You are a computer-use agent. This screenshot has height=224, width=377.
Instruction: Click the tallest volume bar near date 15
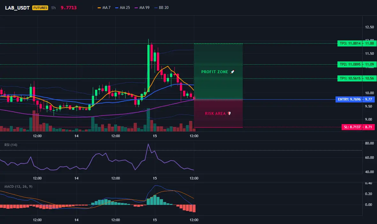(x=148, y=120)
